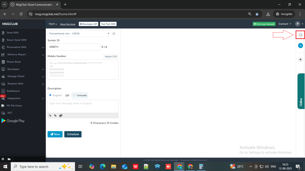Expand the Request Wall chevron
Viewport: 305px width, 171px height.
pos(43,84)
